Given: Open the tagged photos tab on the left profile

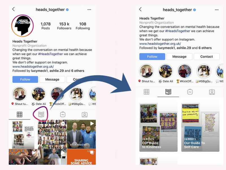Looking at the screenshot, I should [x=84, y=114].
